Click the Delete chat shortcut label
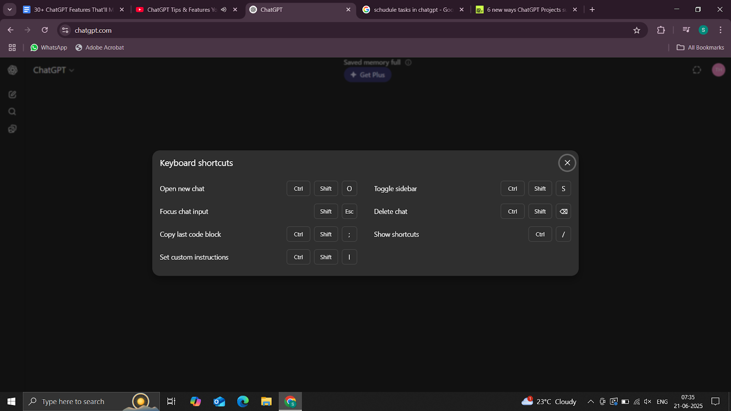Viewport: 731px width, 411px height. click(x=391, y=211)
